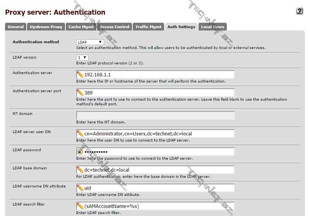Expand the LDAP version dropdown
The image size is (310, 216).
82,57
